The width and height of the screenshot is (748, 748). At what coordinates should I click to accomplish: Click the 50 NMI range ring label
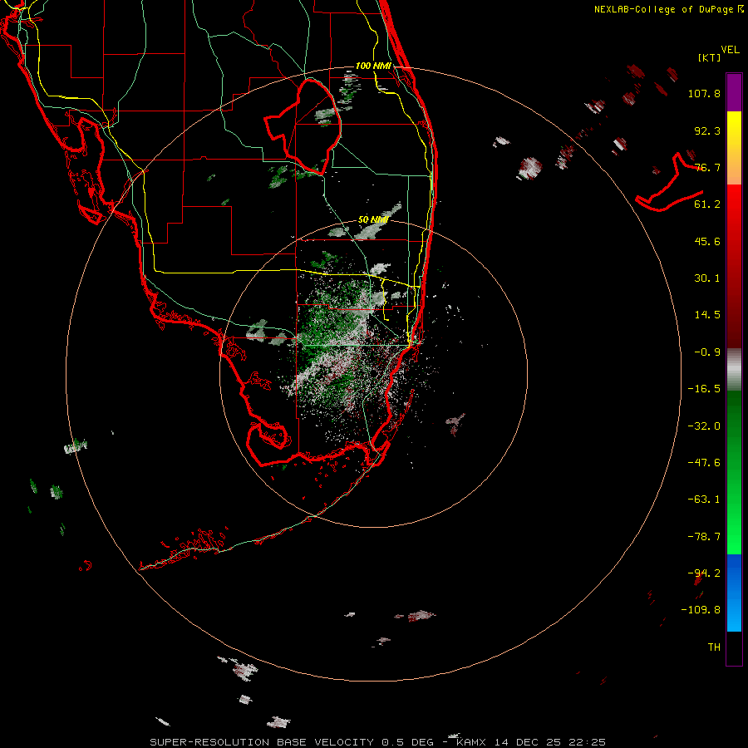coord(373,220)
